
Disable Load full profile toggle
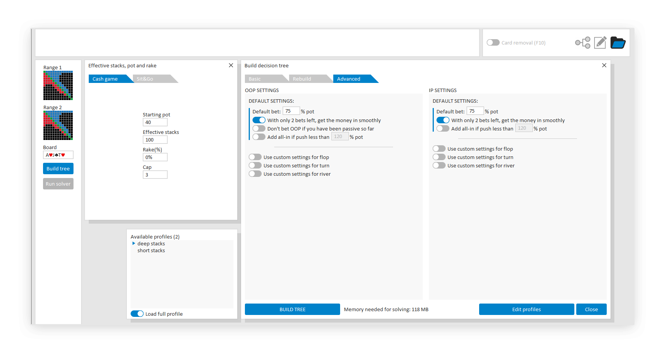pyautogui.click(x=137, y=314)
